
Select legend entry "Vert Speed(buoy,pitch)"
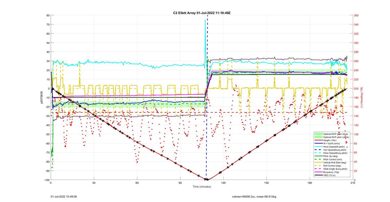(x=334, y=150)
